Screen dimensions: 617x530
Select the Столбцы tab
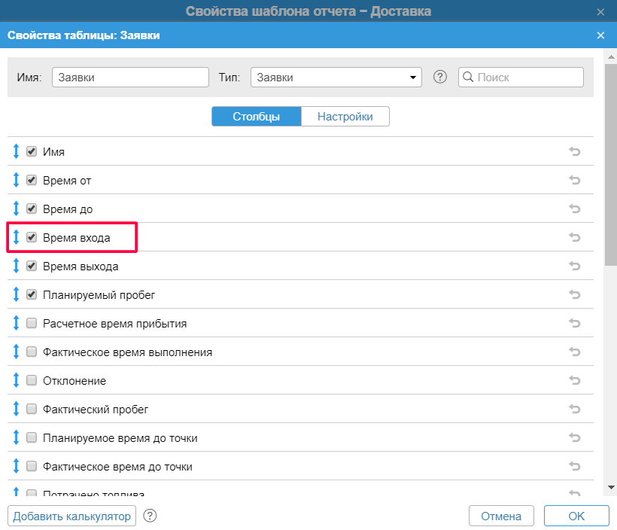click(x=256, y=117)
